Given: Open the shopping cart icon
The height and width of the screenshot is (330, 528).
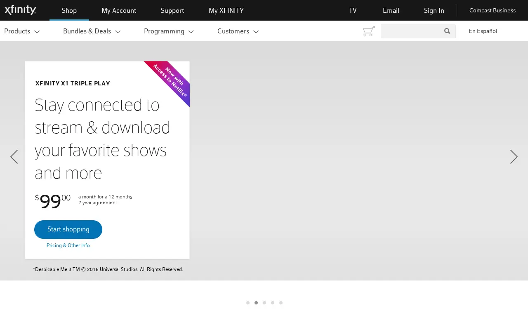Looking at the screenshot, I should [x=369, y=31].
